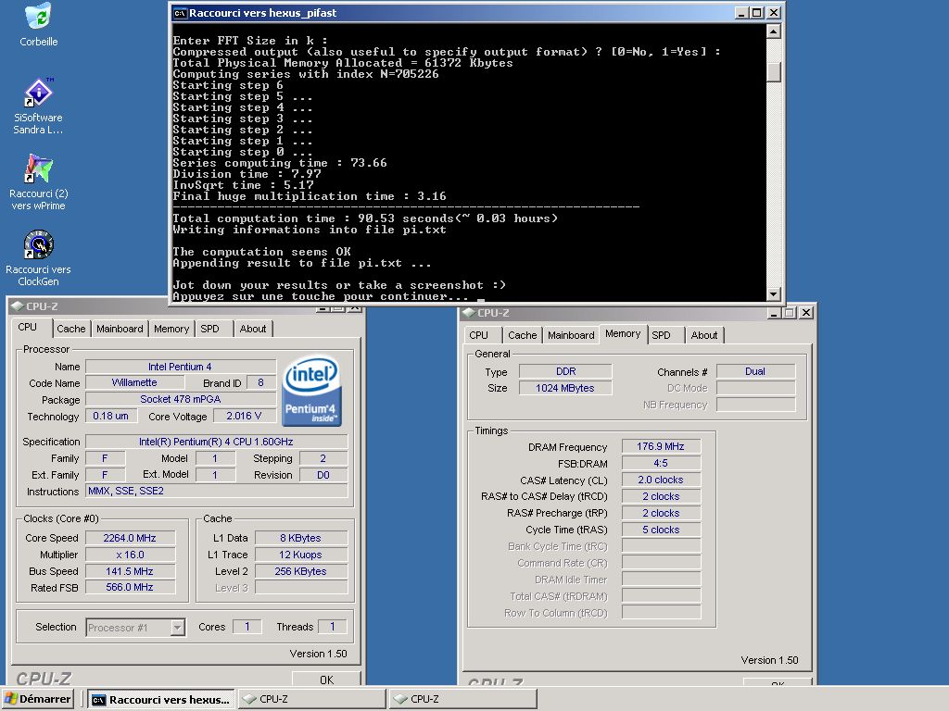This screenshot has height=711, width=949.
Task: Click the CAS# Latency 2.0 clocks value
Action: pyautogui.click(x=661, y=480)
